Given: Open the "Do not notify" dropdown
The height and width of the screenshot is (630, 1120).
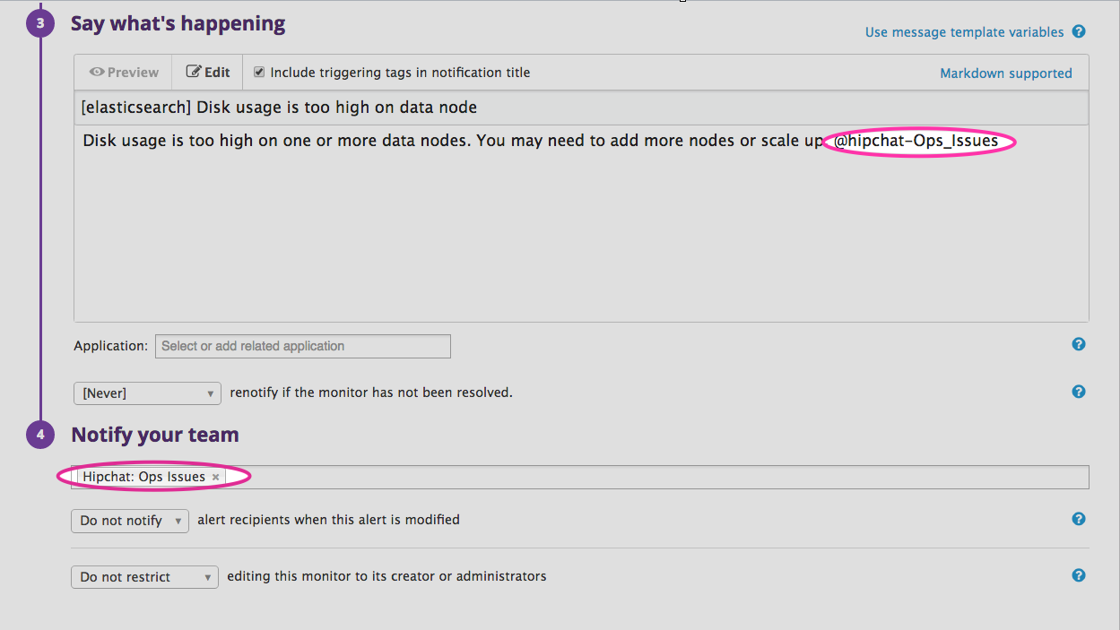Looking at the screenshot, I should click(129, 520).
